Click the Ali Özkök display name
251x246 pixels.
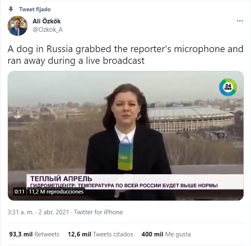point(47,21)
